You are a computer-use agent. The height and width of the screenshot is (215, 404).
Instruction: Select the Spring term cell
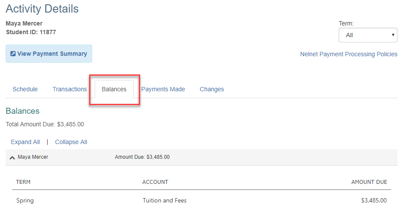click(x=25, y=201)
